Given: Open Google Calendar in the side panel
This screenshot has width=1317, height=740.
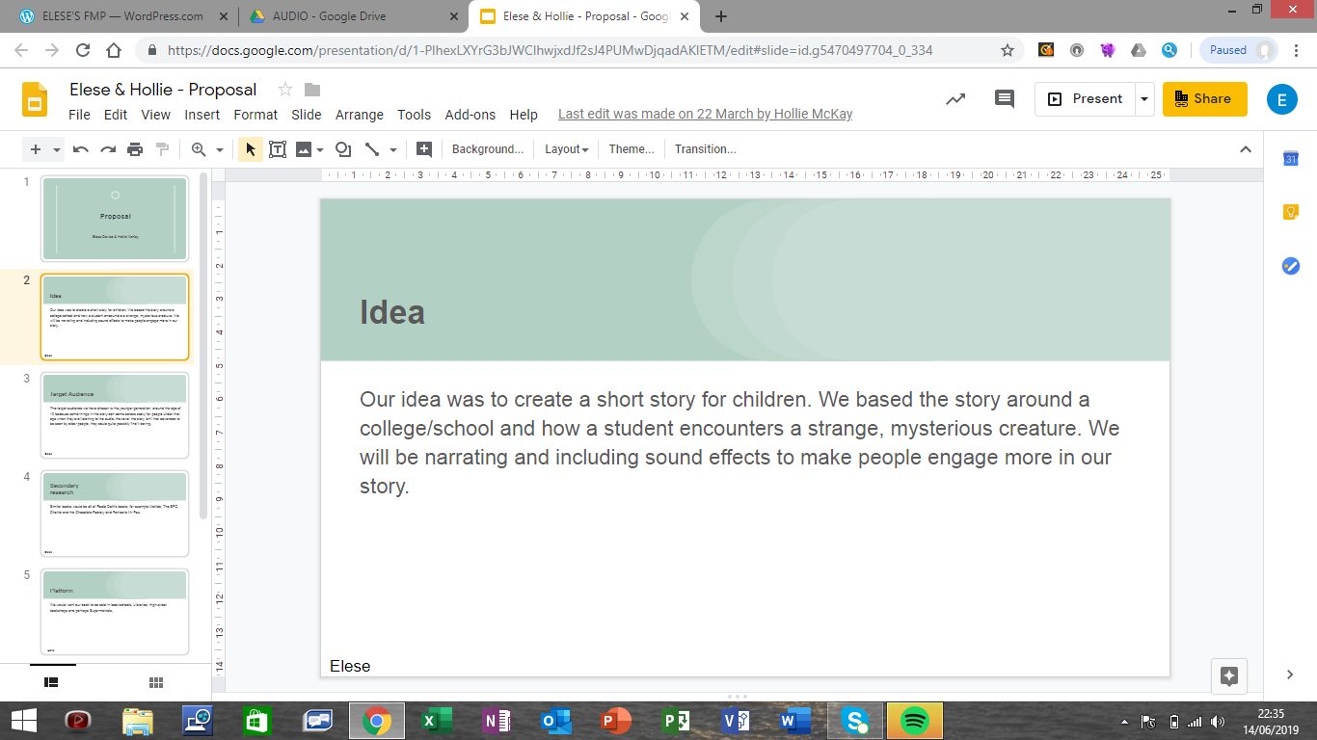Looking at the screenshot, I should pyautogui.click(x=1290, y=159).
